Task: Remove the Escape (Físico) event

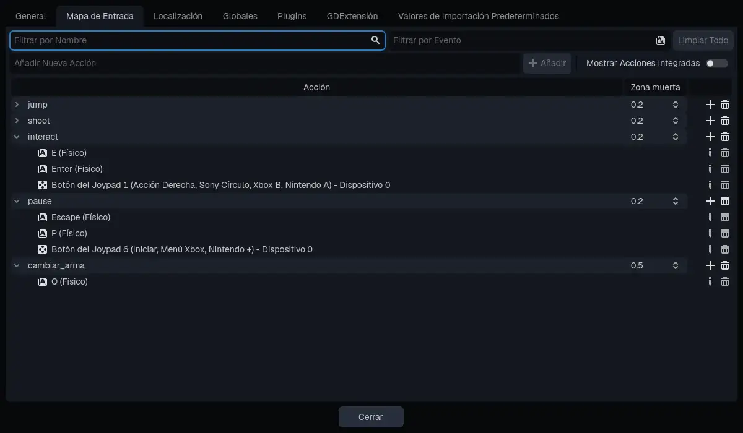Action: click(x=725, y=217)
